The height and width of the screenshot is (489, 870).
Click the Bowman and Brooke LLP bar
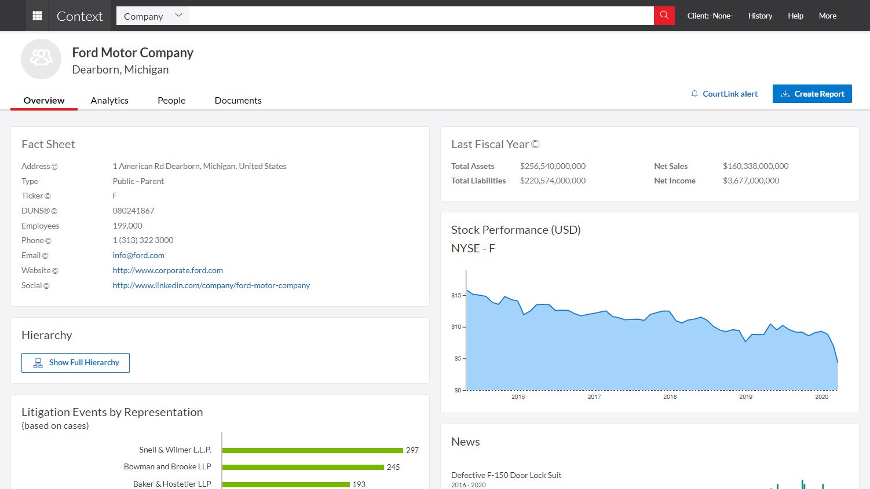coord(303,467)
